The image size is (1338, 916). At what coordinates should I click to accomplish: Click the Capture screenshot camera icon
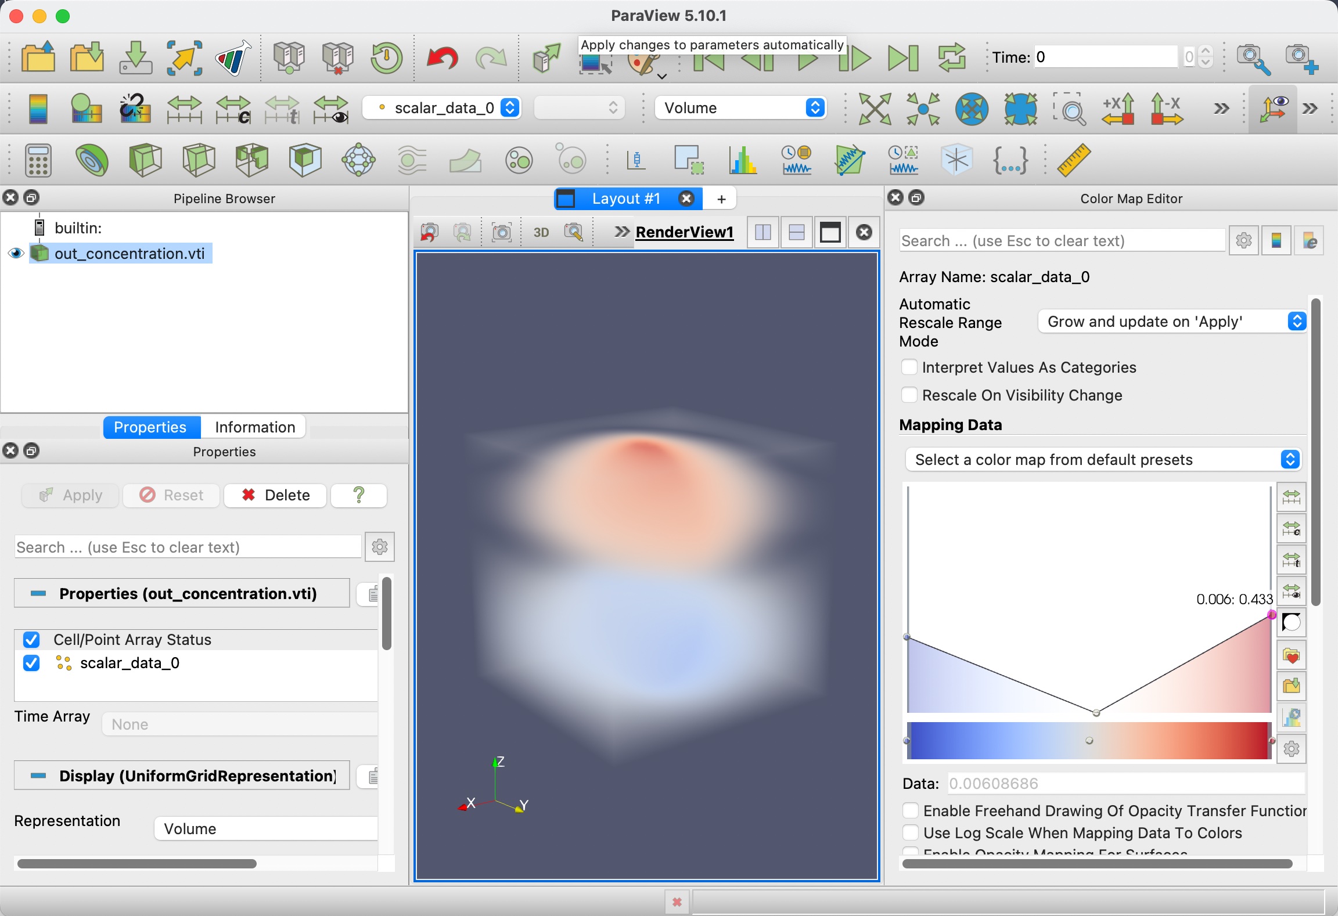click(x=502, y=232)
